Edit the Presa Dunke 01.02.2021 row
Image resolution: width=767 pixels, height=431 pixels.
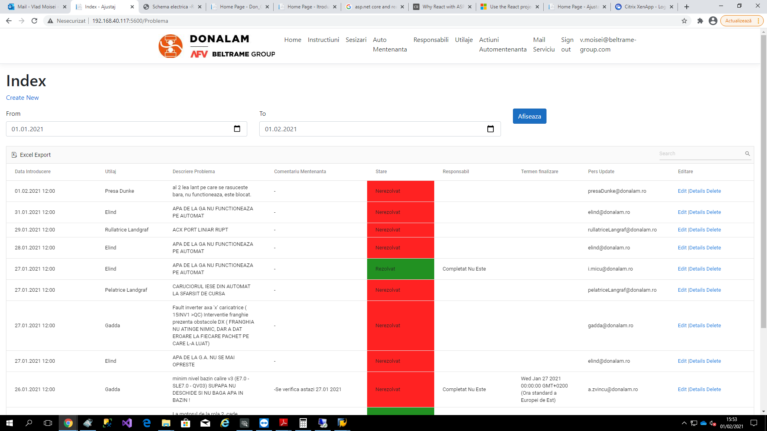click(682, 191)
